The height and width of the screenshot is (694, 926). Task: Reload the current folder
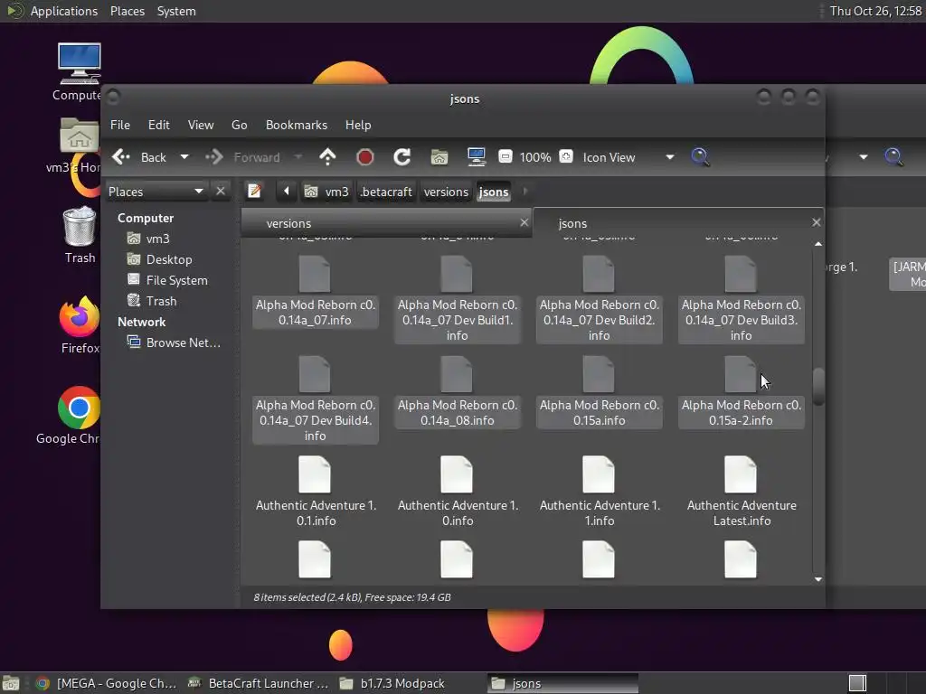(x=402, y=157)
